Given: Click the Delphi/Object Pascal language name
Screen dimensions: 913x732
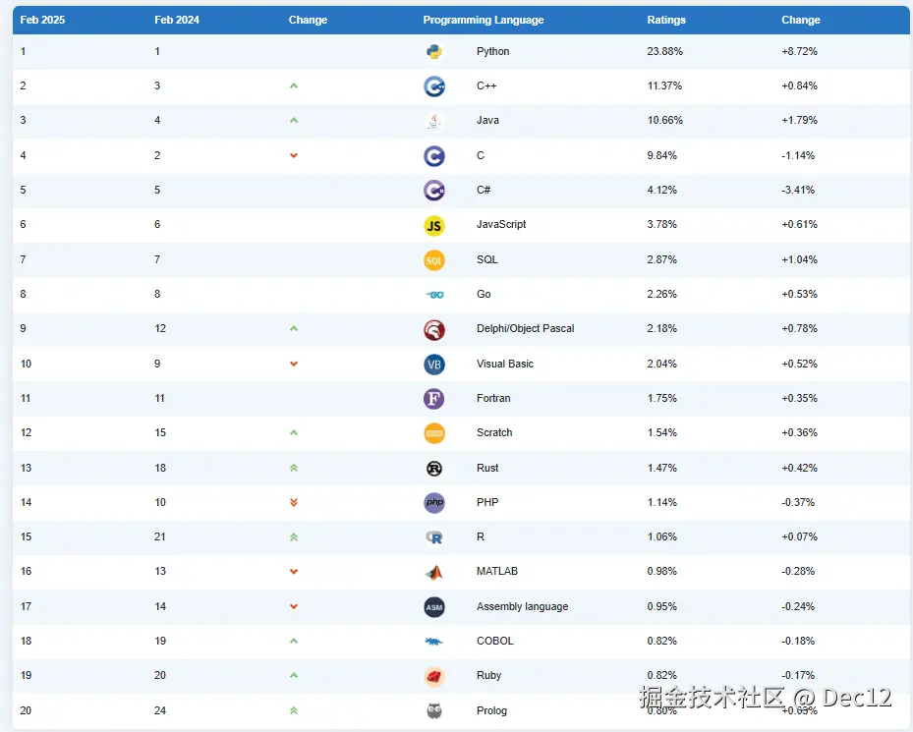Looking at the screenshot, I should coord(525,329).
